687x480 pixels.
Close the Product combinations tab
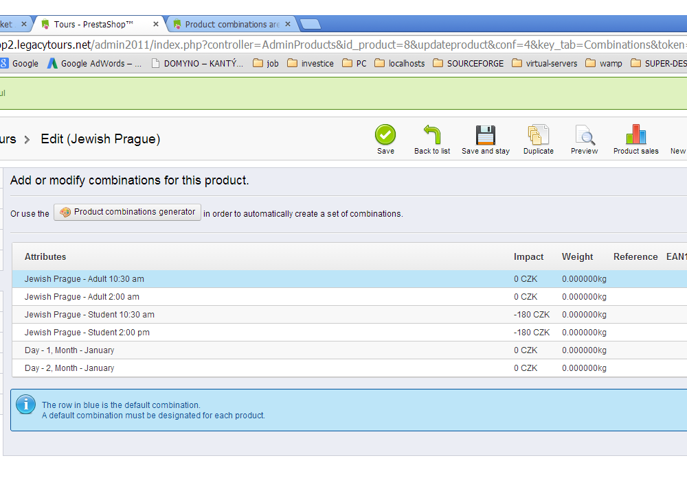pyautogui.click(x=288, y=25)
